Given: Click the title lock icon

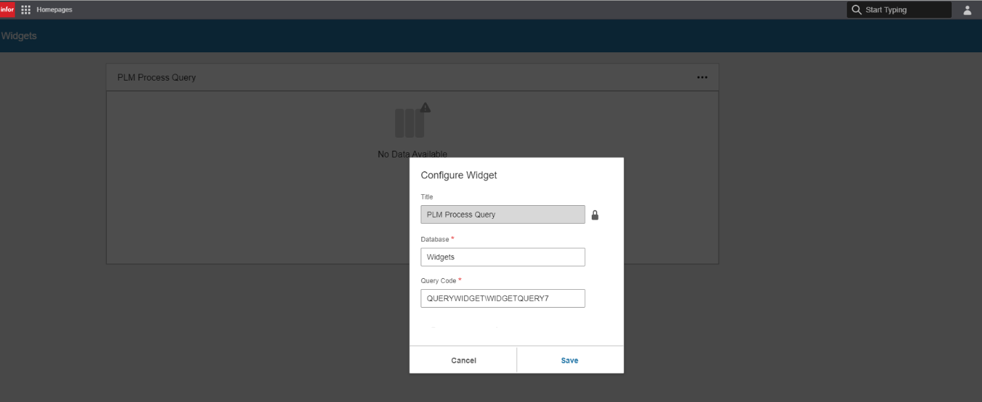Looking at the screenshot, I should (x=595, y=215).
